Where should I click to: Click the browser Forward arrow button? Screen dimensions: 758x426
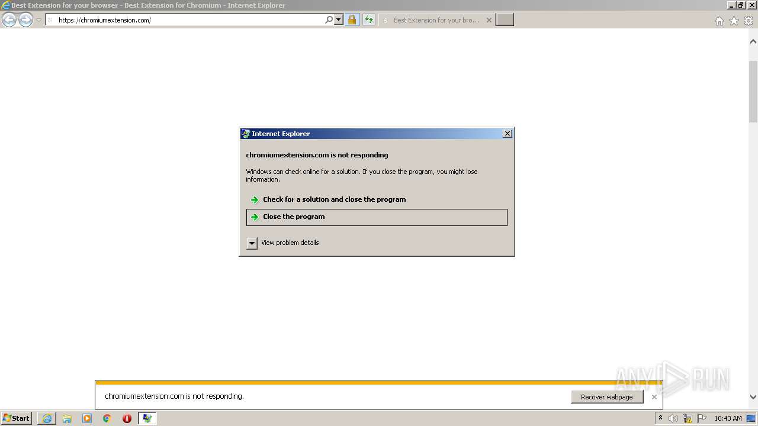[x=25, y=20]
